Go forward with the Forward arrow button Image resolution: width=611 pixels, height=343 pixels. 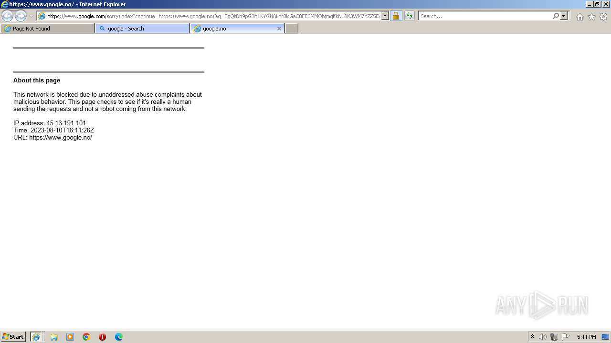pos(21,16)
